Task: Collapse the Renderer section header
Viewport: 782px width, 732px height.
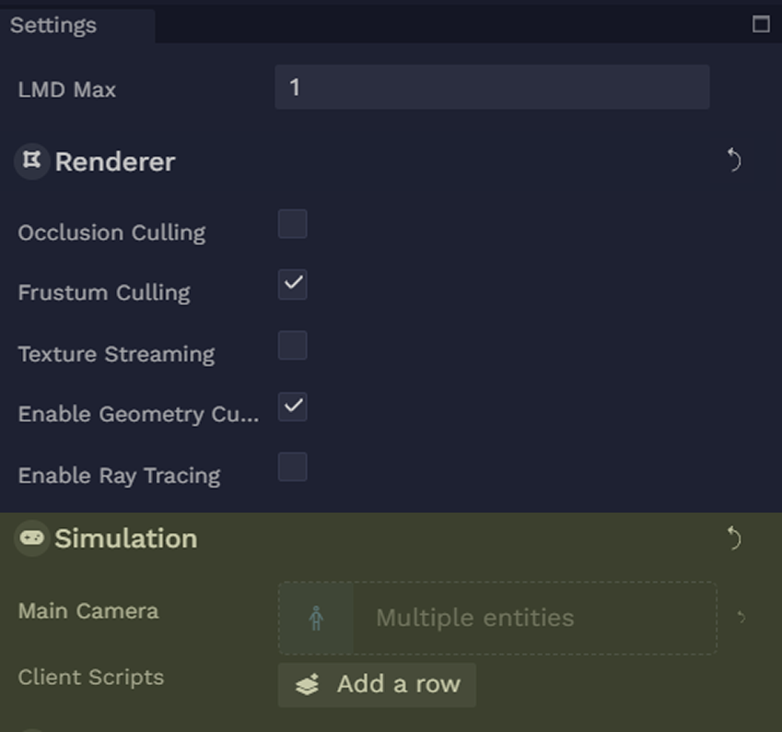Action: point(115,161)
